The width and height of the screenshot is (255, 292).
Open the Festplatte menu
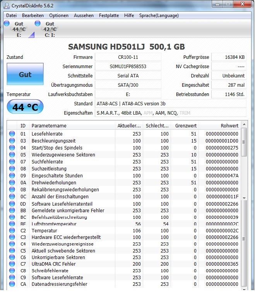click(109, 15)
